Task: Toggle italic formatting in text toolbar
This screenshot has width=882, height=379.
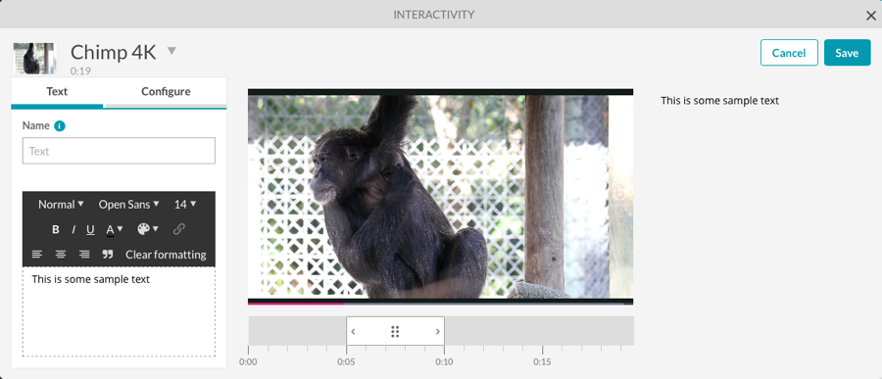Action: 73,229
